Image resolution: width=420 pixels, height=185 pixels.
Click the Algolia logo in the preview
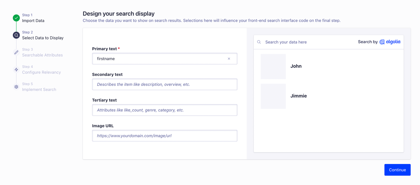click(390, 42)
